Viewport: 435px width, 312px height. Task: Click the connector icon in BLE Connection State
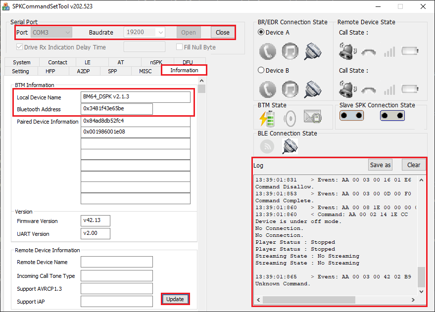click(x=290, y=146)
